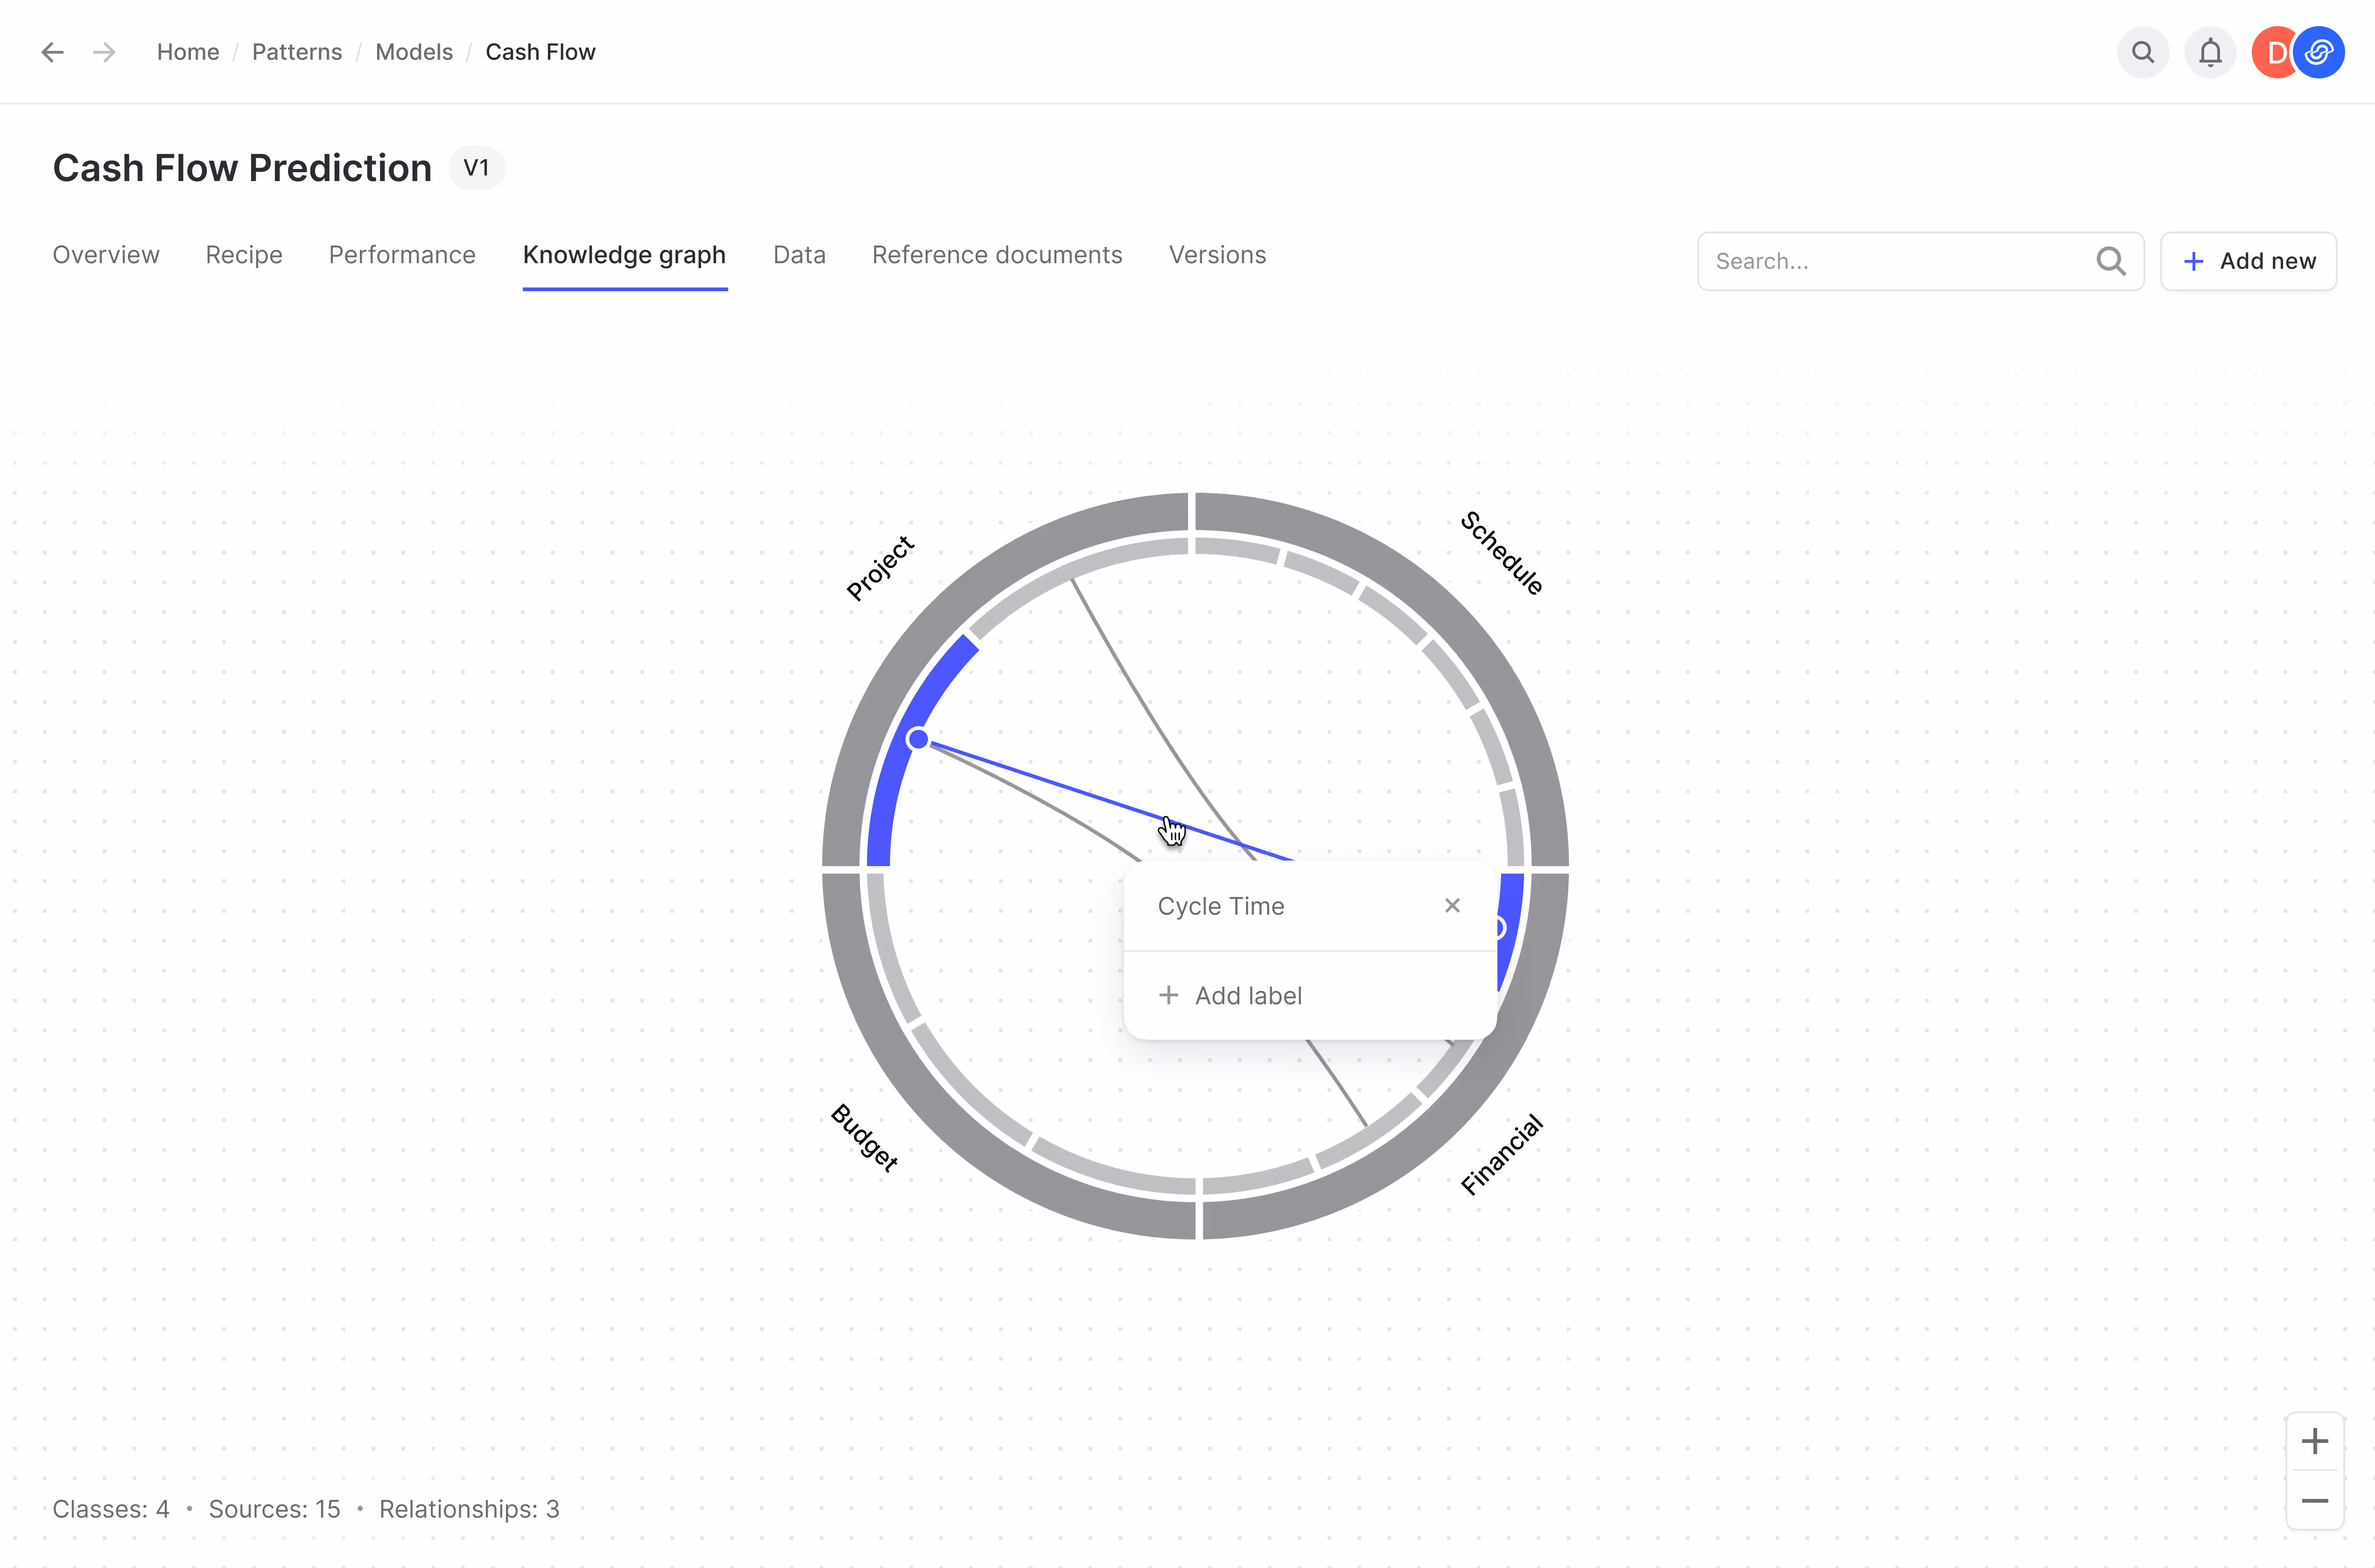Open global search magnifier icon in header

(2142, 52)
